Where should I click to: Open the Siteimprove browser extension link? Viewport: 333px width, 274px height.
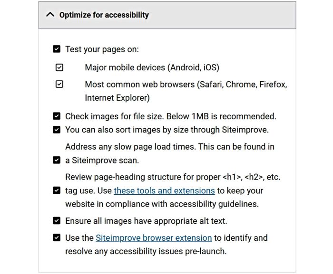[x=154, y=238]
